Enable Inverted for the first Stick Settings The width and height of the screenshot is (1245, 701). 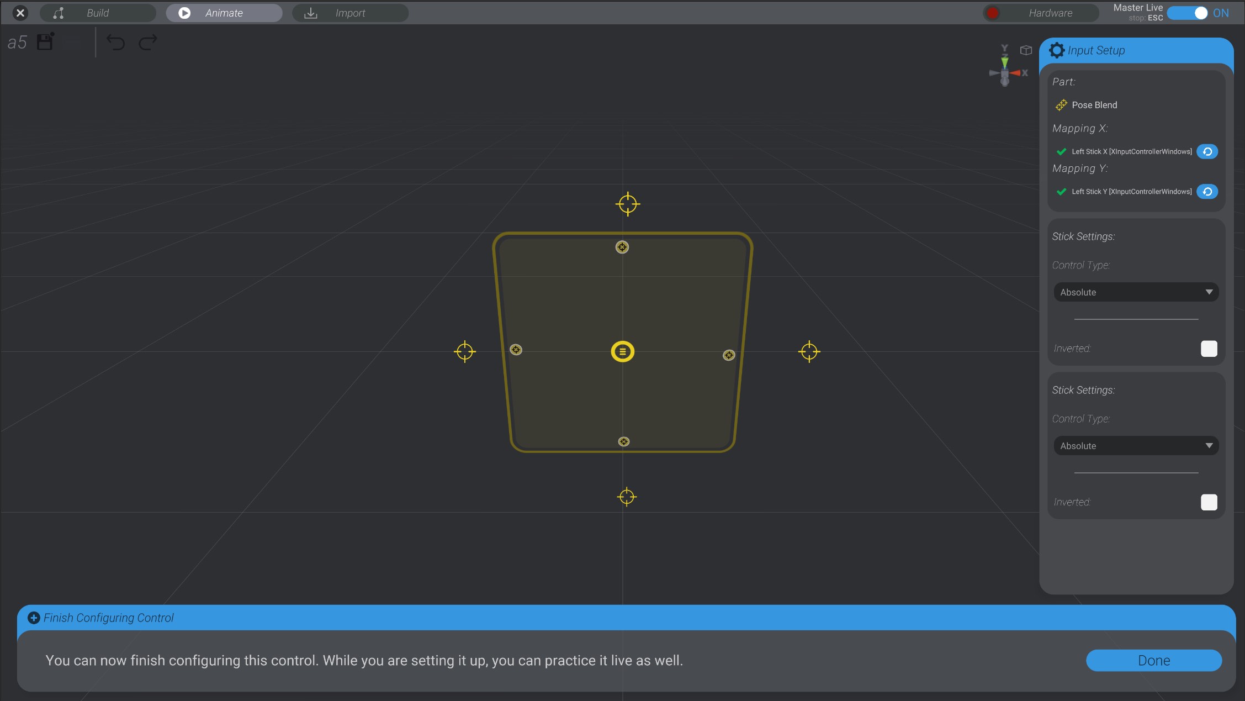pyautogui.click(x=1209, y=349)
